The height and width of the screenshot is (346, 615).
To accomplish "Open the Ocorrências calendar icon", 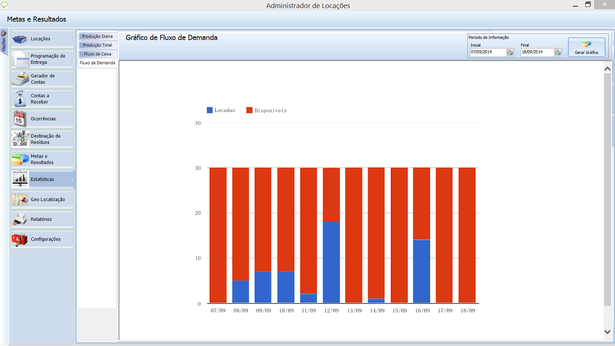I will pyautogui.click(x=20, y=119).
